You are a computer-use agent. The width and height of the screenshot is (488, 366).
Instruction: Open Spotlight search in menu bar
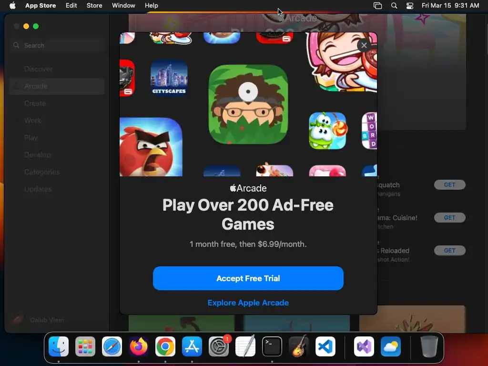pyautogui.click(x=394, y=6)
